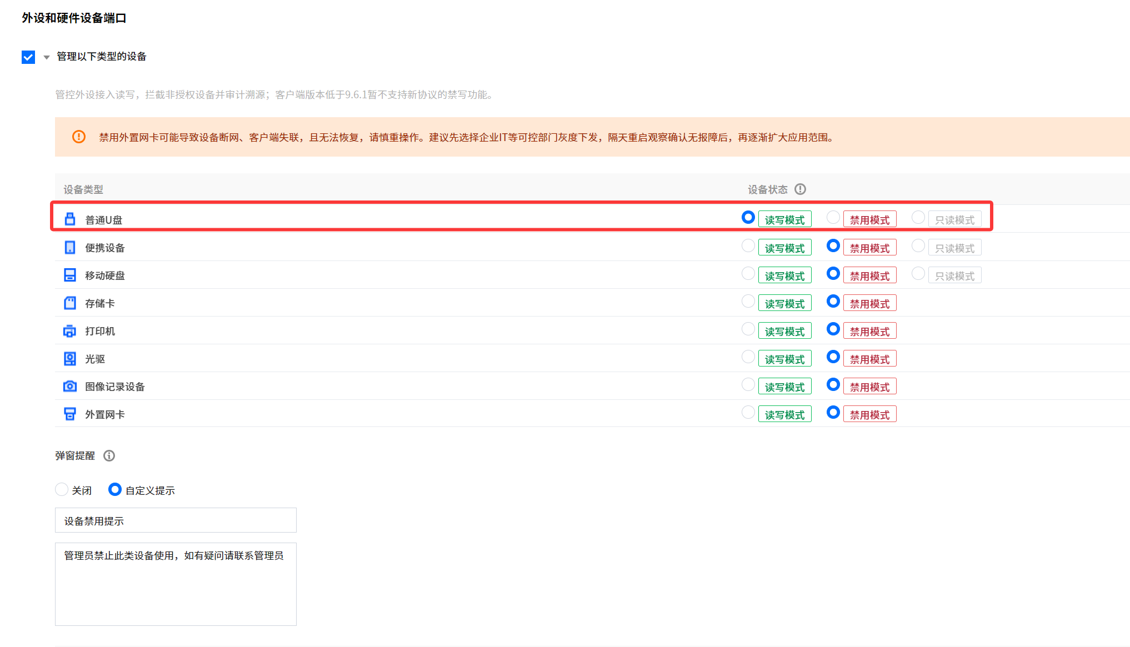
Task: Click the portable device icon beside 便携设备
Action: click(x=70, y=247)
